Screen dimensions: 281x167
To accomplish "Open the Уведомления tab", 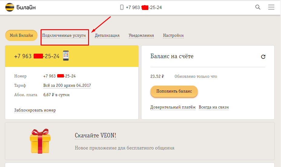I will (x=141, y=35).
